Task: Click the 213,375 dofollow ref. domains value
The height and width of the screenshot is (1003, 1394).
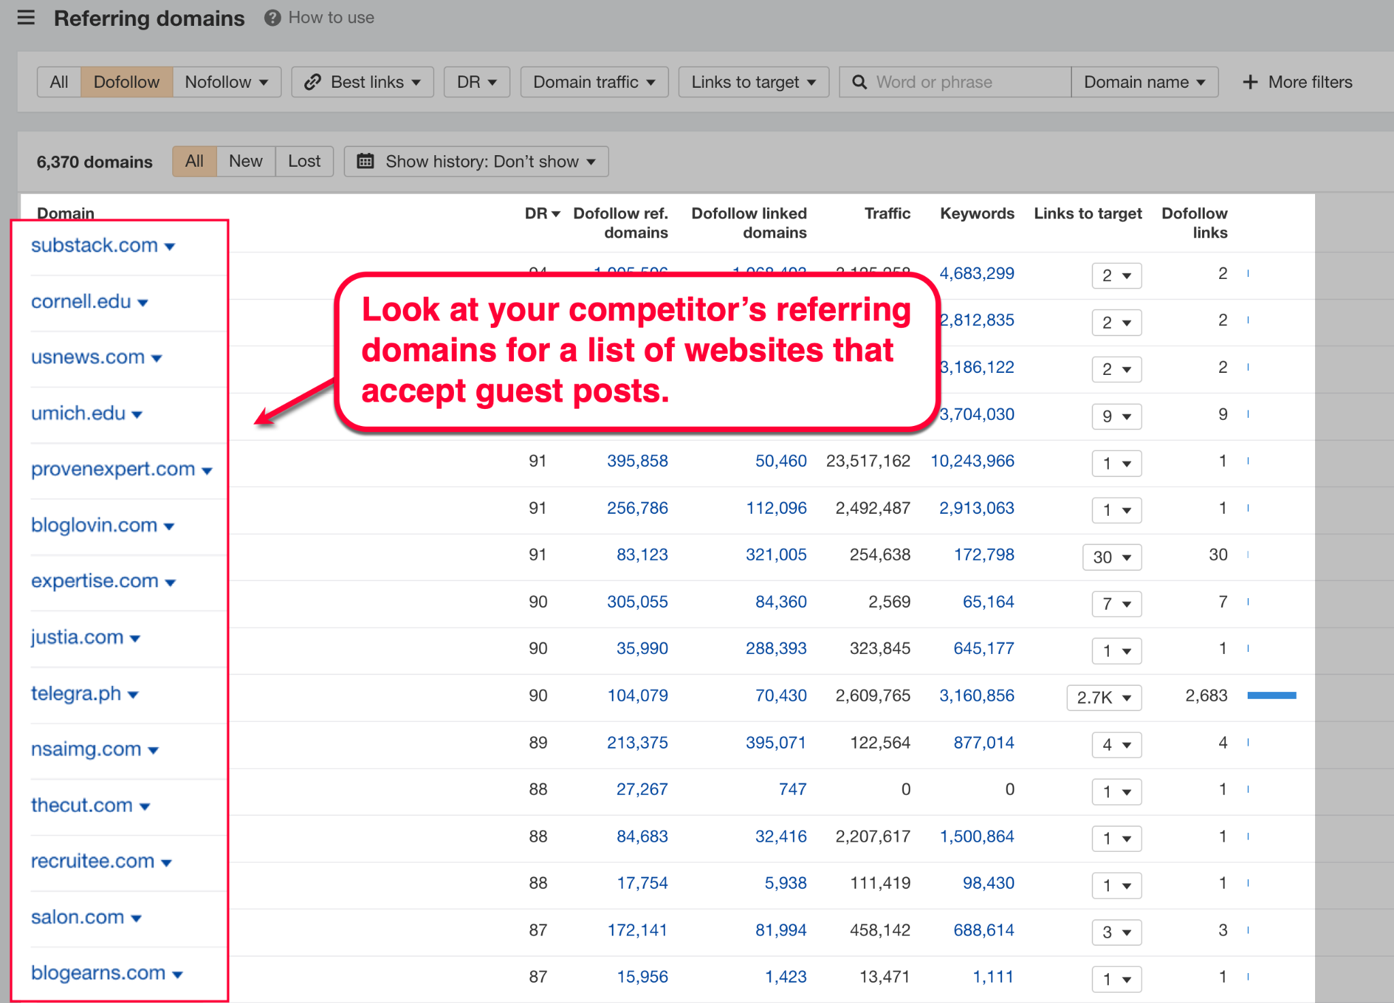Action: click(637, 743)
